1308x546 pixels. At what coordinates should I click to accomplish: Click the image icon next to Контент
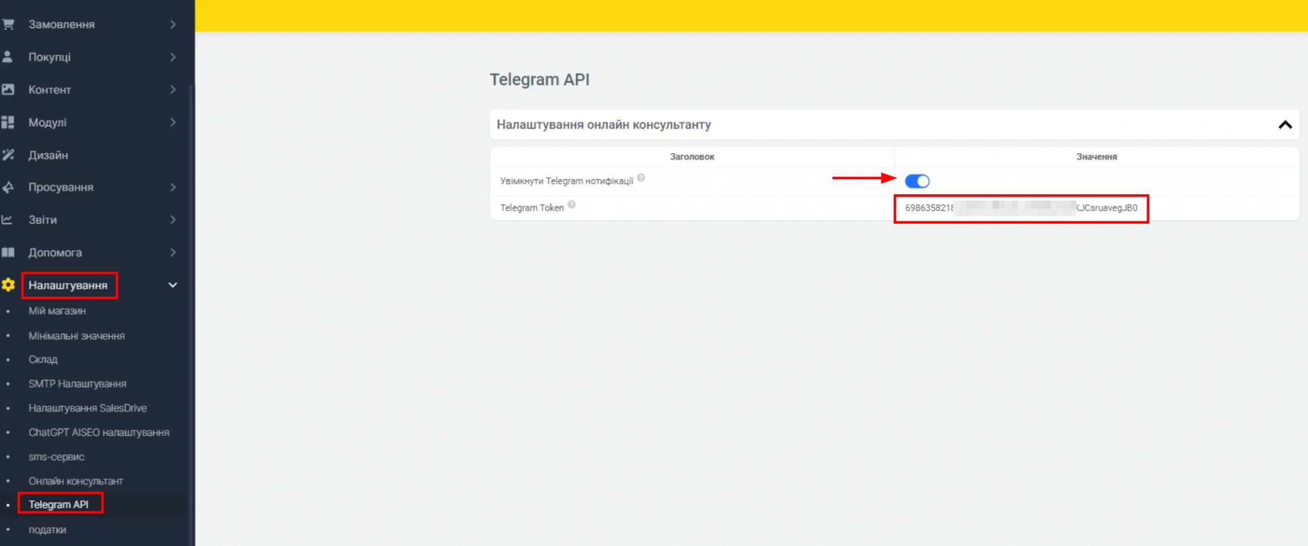(x=8, y=90)
